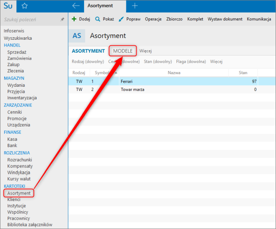
Task: Sort by the Rodzaj column header
Action: click(79, 73)
